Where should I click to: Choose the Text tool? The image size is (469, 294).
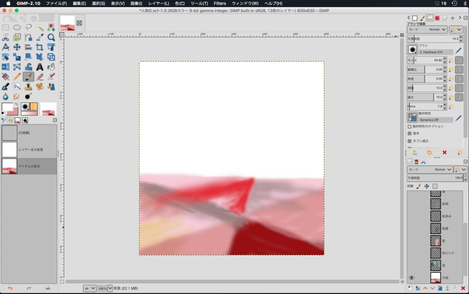pos(40,67)
